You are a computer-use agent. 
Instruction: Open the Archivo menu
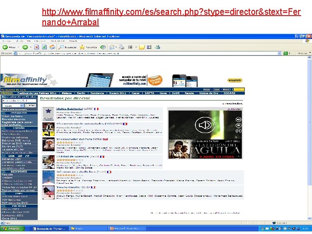click(6, 41)
